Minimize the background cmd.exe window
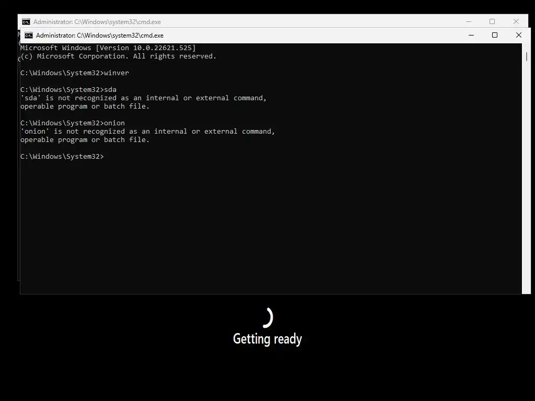 pyautogui.click(x=469, y=21)
